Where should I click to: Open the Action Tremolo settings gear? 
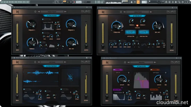(x=35, y=62)
